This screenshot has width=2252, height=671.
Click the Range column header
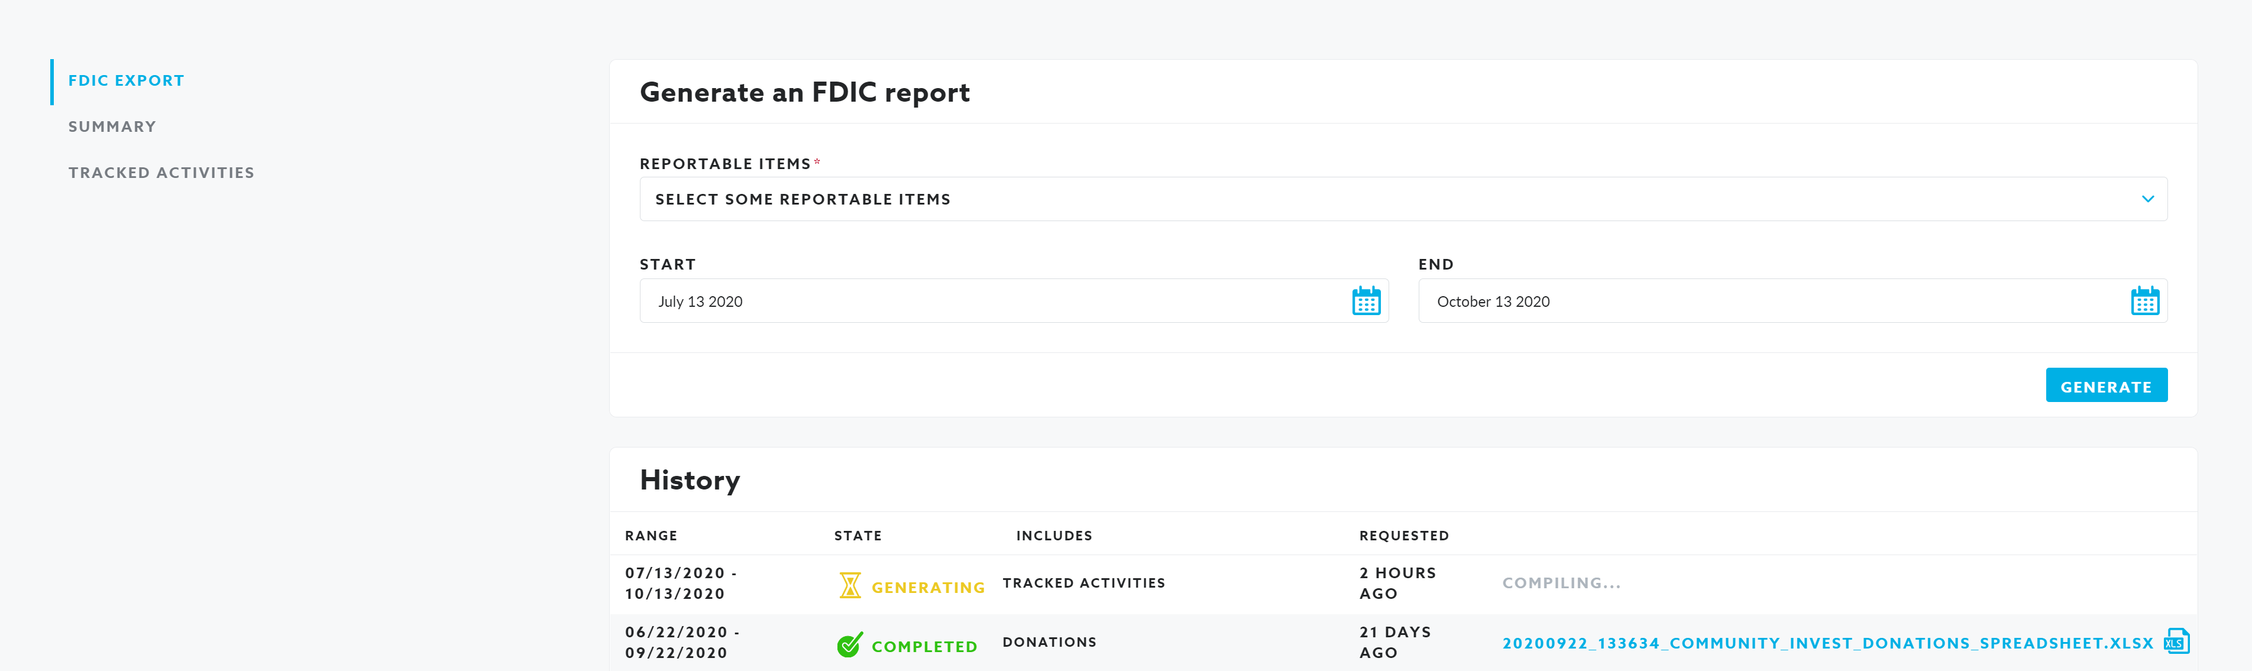coord(651,536)
